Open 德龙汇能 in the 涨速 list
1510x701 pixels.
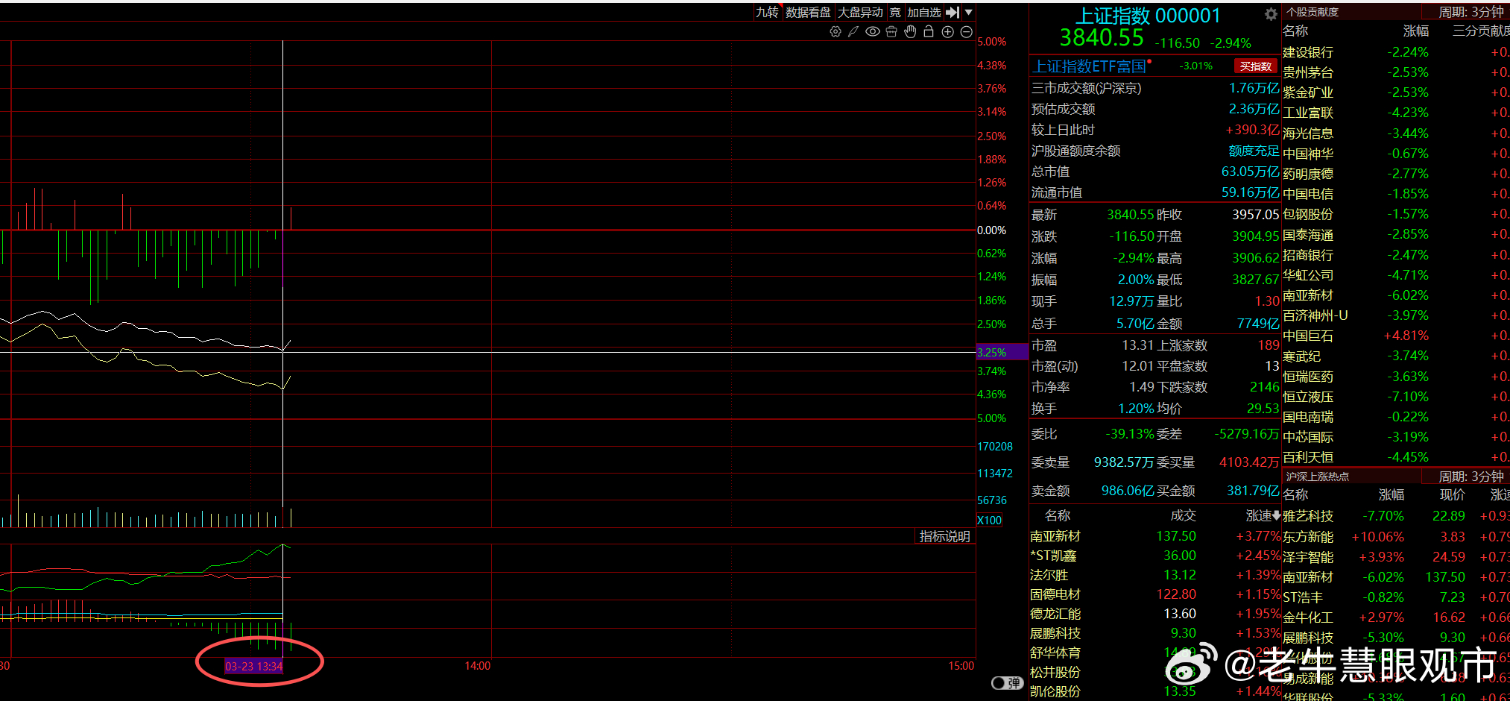pos(1055,614)
